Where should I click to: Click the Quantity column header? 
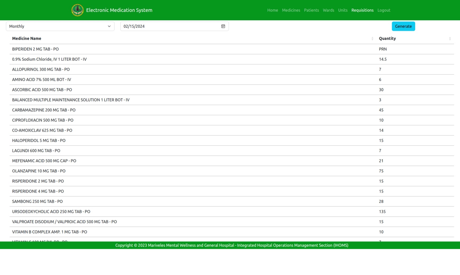pyautogui.click(x=387, y=38)
